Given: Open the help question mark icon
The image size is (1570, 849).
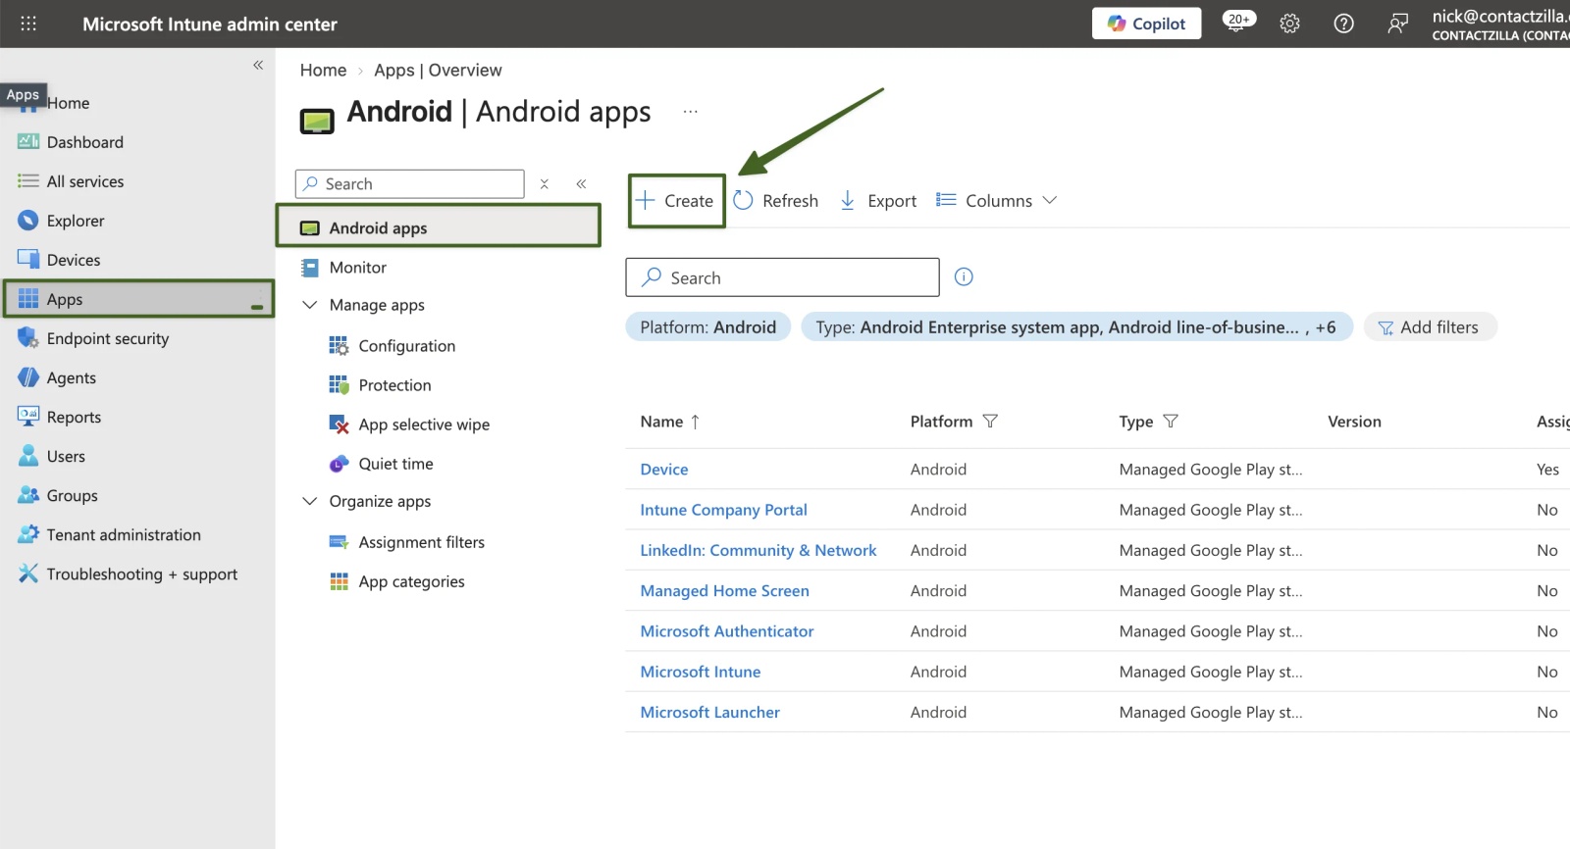Looking at the screenshot, I should point(1343,24).
